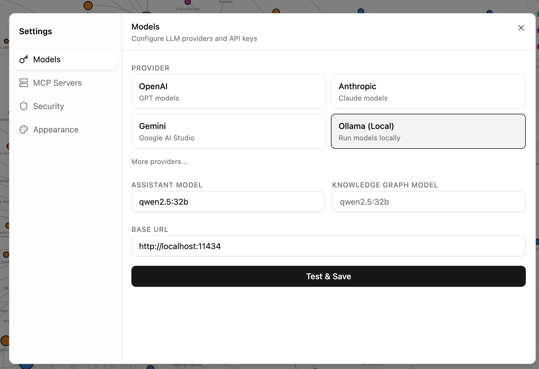The width and height of the screenshot is (539, 369).
Task: Pick the Ollama (Local) provider
Action: point(428,131)
